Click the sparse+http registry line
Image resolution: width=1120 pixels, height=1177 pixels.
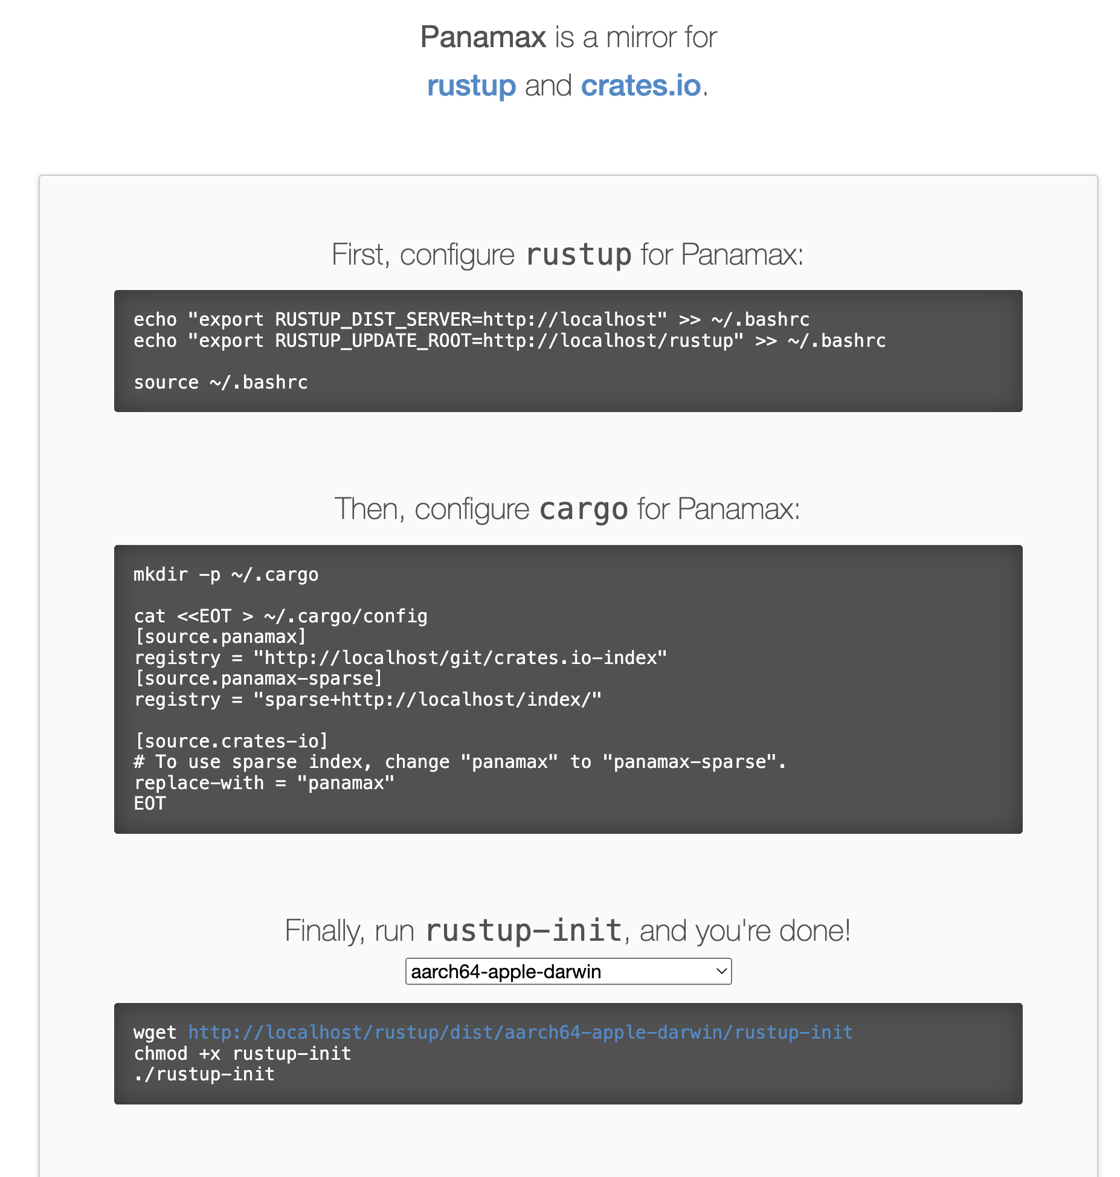coord(367,700)
